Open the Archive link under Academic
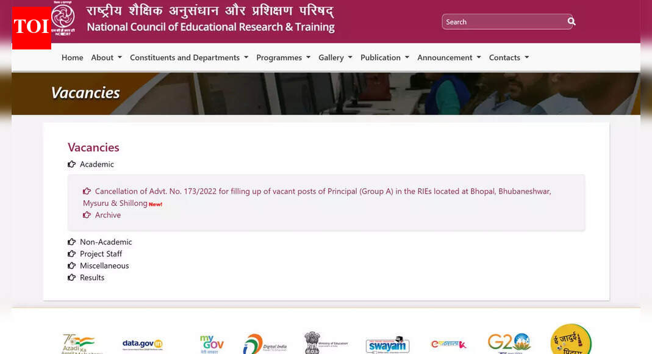652x354 pixels. tap(107, 215)
